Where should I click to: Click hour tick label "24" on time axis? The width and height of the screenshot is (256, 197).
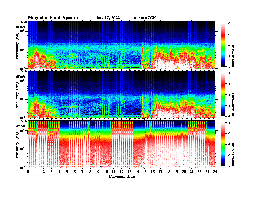tap(215, 172)
